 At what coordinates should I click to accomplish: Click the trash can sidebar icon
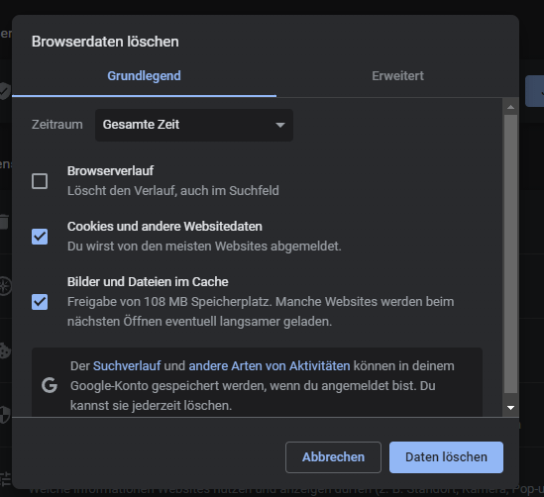click(x=4, y=222)
